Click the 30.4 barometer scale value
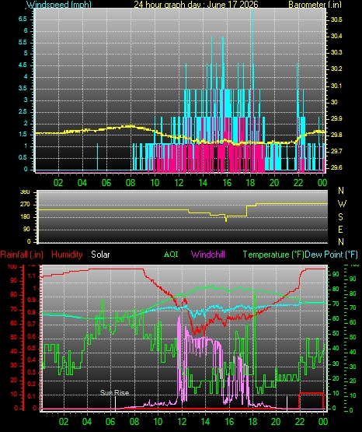The image size is (362, 432). [x=336, y=36]
